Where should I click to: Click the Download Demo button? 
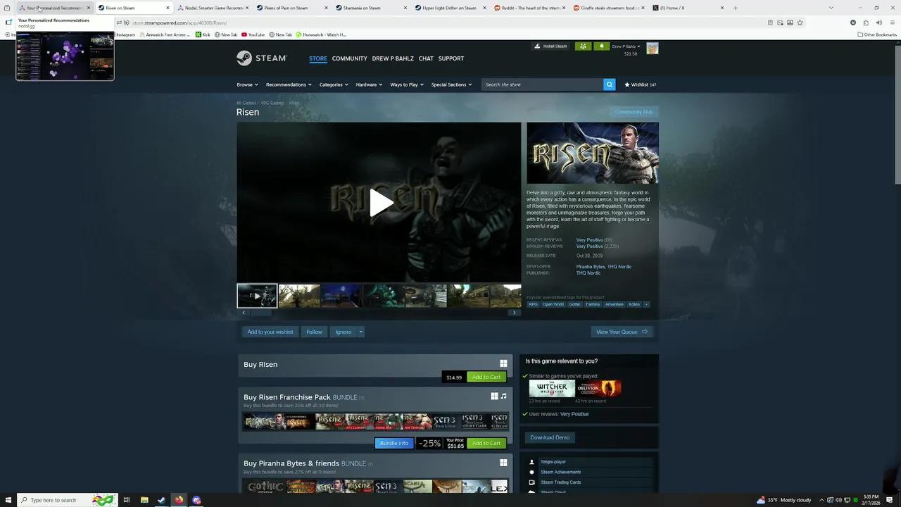click(550, 437)
